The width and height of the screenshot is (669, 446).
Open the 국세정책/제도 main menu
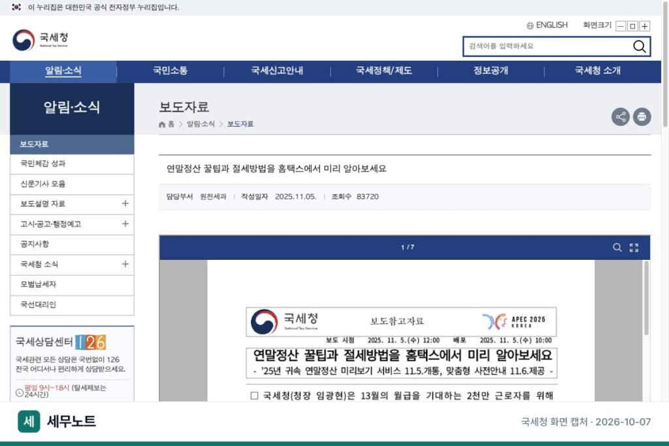point(384,71)
